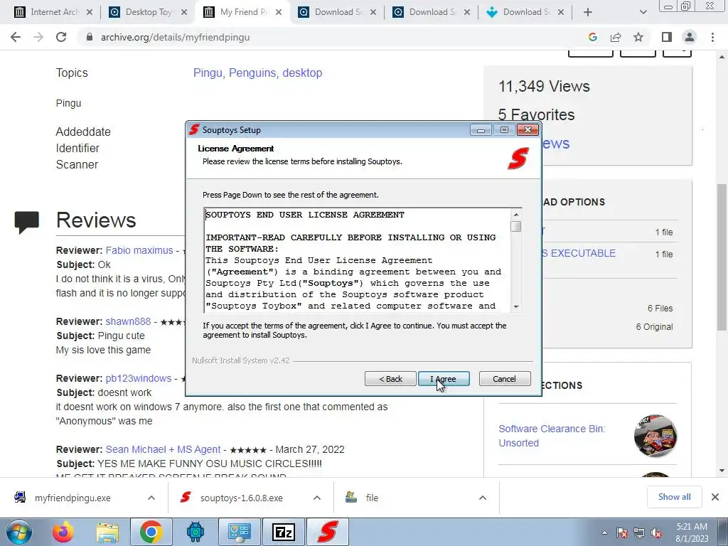Screen dimensions: 728x546
Task: Open reviewer Sean Michael + MS Agent profile
Action: pos(163,449)
